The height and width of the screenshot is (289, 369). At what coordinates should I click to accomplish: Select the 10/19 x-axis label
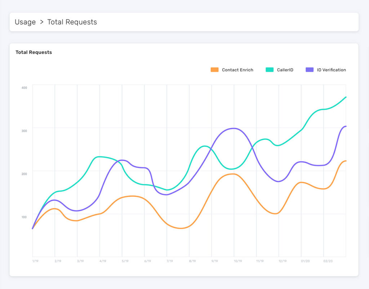[237, 261]
